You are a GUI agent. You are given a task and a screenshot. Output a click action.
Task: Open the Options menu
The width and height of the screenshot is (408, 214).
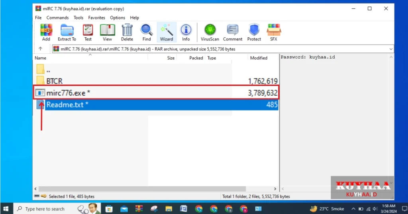pyautogui.click(x=118, y=18)
